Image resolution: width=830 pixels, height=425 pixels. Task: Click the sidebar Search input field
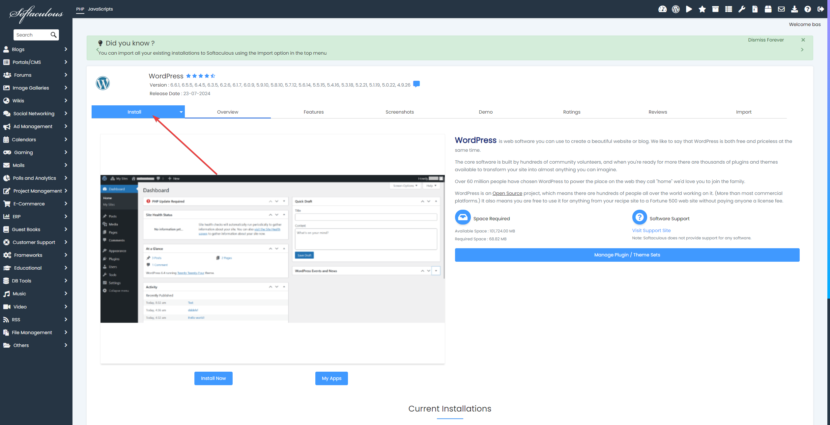pyautogui.click(x=32, y=35)
